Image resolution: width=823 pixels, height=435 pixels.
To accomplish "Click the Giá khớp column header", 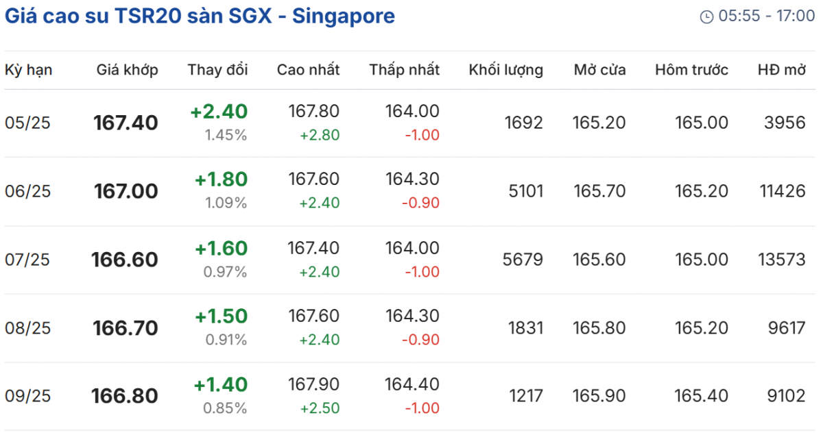I will (x=127, y=69).
